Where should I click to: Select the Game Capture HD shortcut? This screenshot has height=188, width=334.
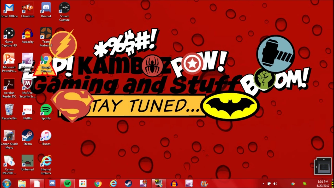coord(9,38)
